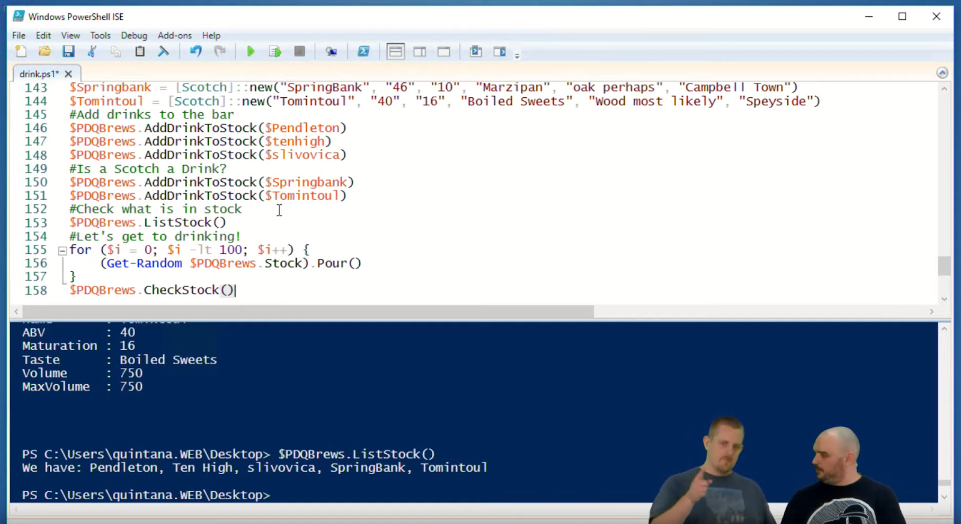The image size is (961, 524).
Task: Click script pane scroll down arrow
Action: pos(944,299)
